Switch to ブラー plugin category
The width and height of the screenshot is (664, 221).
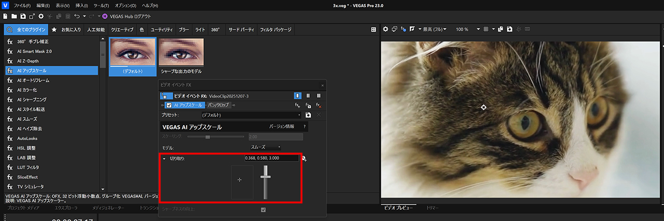184,30
